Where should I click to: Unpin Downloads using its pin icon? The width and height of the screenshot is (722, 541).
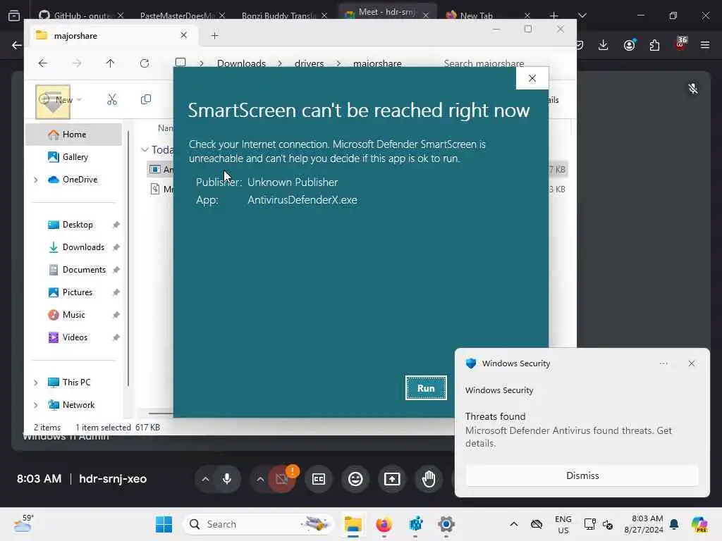pos(116,247)
